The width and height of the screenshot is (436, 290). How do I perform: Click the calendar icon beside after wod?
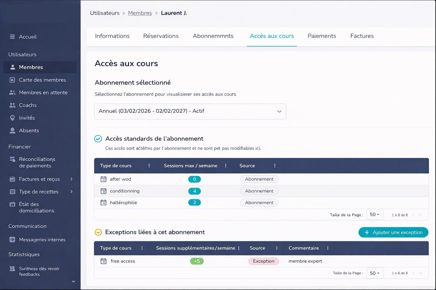pyautogui.click(x=104, y=179)
